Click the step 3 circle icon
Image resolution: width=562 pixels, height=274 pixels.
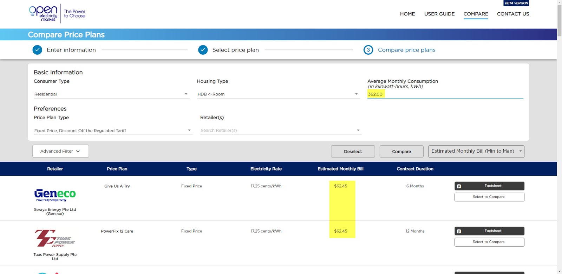368,50
